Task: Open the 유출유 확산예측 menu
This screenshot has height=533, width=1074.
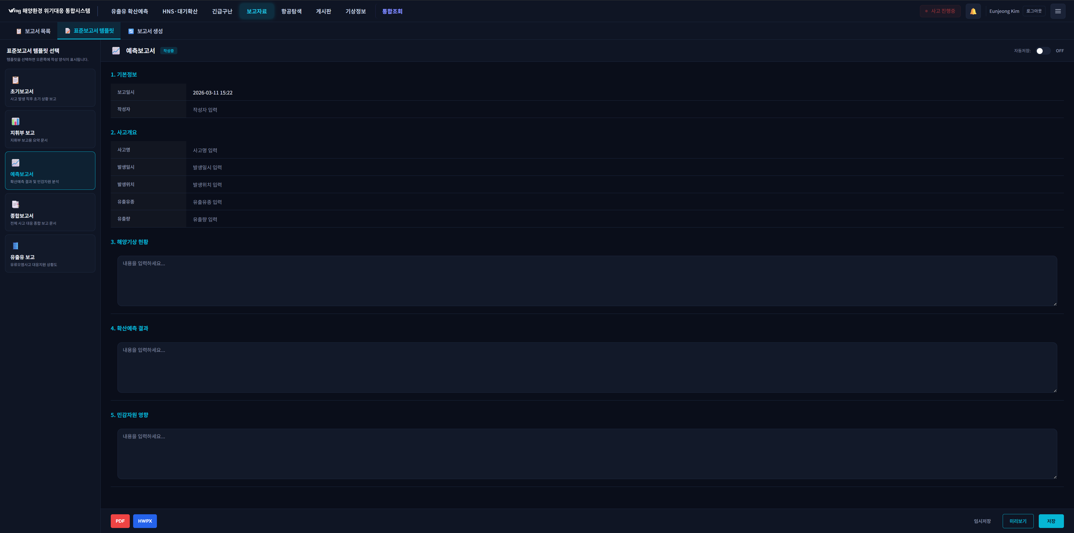Action: coord(129,11)
